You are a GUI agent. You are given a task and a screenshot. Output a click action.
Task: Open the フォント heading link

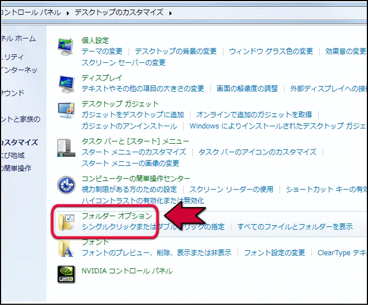[95, 242]
